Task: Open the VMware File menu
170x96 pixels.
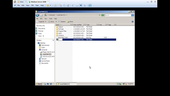Action: pyautogui.click(x=19, y=5)
